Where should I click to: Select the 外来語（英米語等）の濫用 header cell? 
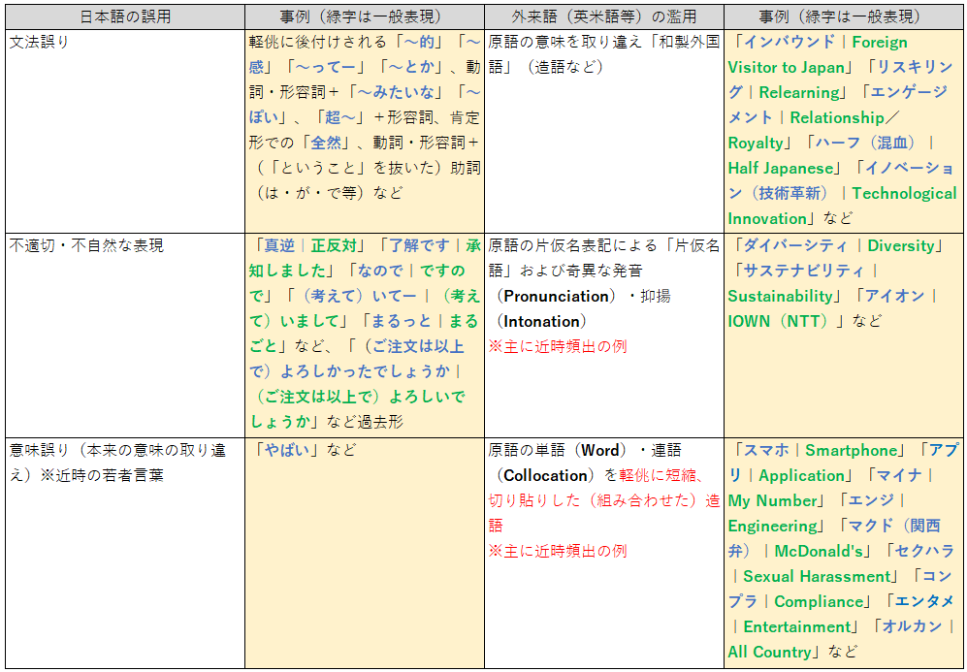click(604, 16)
